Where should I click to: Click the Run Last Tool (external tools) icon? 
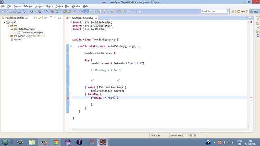pyautogui.click(x=39, y=11)
